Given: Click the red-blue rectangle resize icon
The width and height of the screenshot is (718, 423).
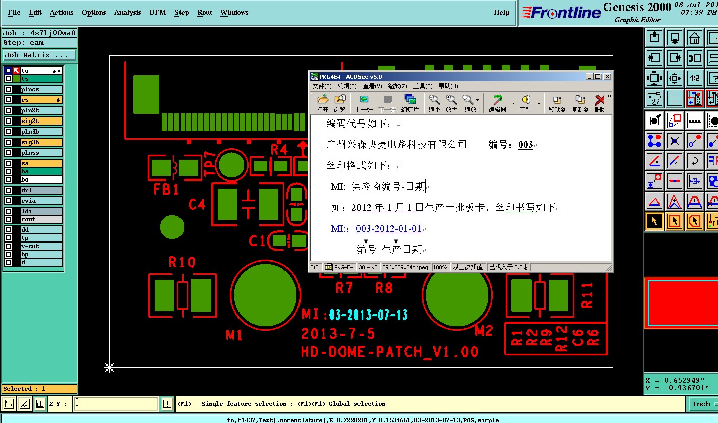Looking at the screenshot, I should (675, 120).
